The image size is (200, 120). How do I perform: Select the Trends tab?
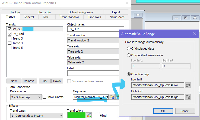point(11,17)
